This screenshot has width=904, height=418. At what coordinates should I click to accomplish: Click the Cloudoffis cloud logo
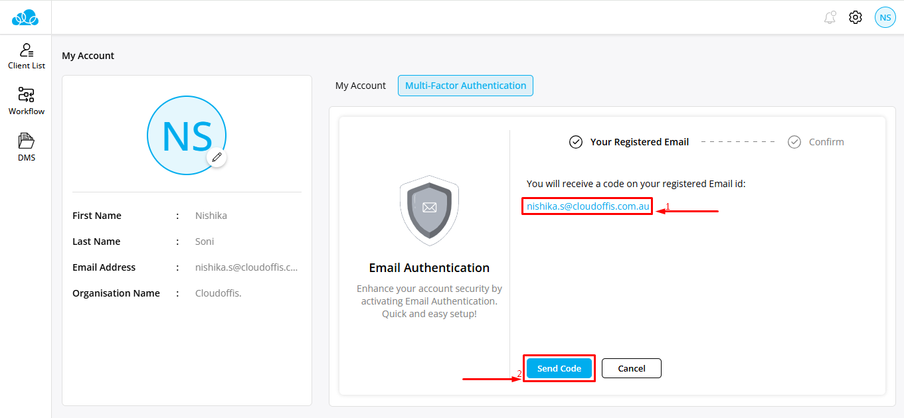[x=25, y=17]
